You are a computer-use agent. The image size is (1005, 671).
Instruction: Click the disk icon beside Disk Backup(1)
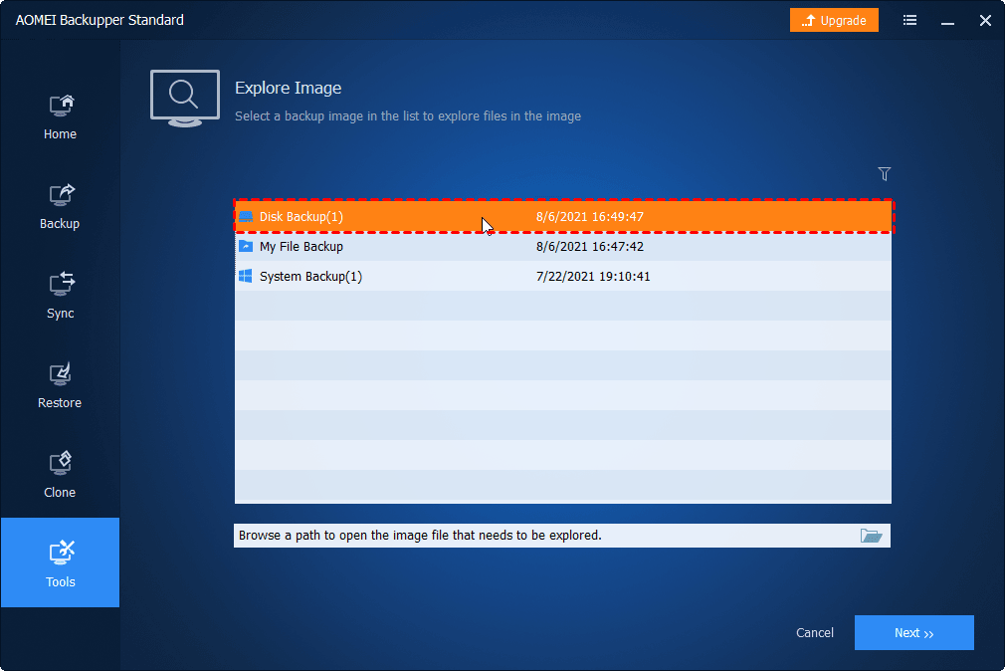[x=246, y=217]
